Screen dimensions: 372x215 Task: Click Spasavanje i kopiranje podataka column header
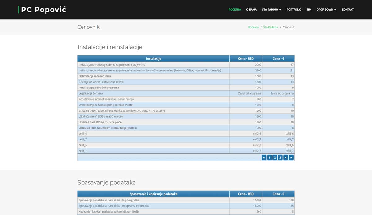pos(153,194)
